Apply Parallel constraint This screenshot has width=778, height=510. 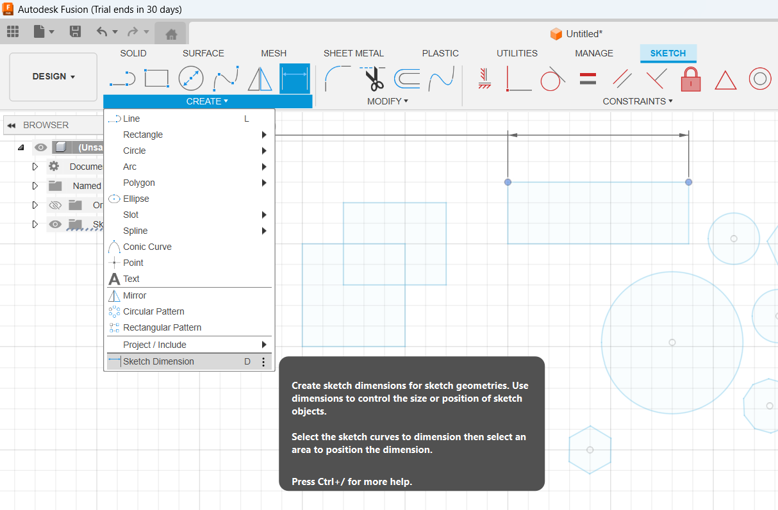pos(622,79)
